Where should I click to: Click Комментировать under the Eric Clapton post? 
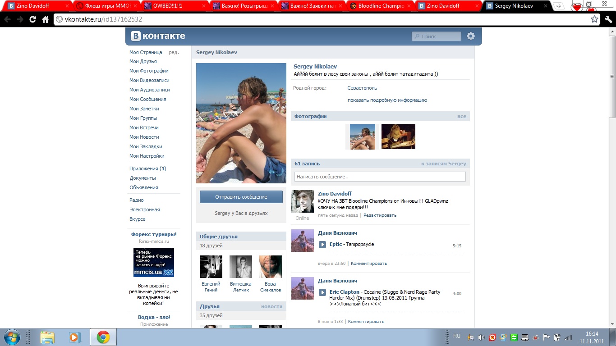pyautogui.click(x=366, y=322)
